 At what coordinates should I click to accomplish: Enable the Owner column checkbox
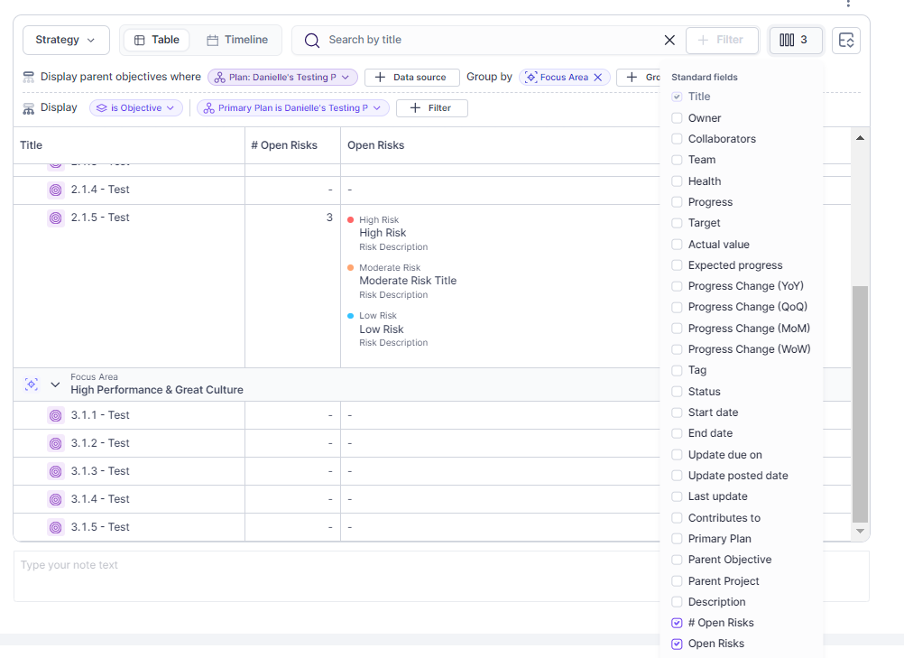tap(677, 118)
